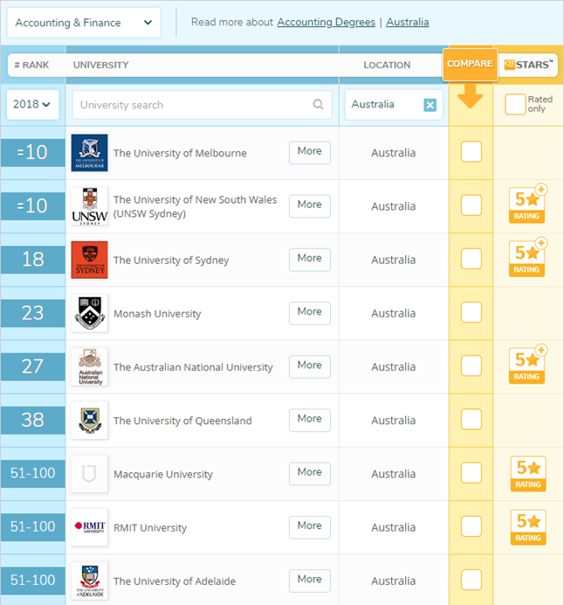Tick compare box for UNSW Sydney

coord(471,205)
